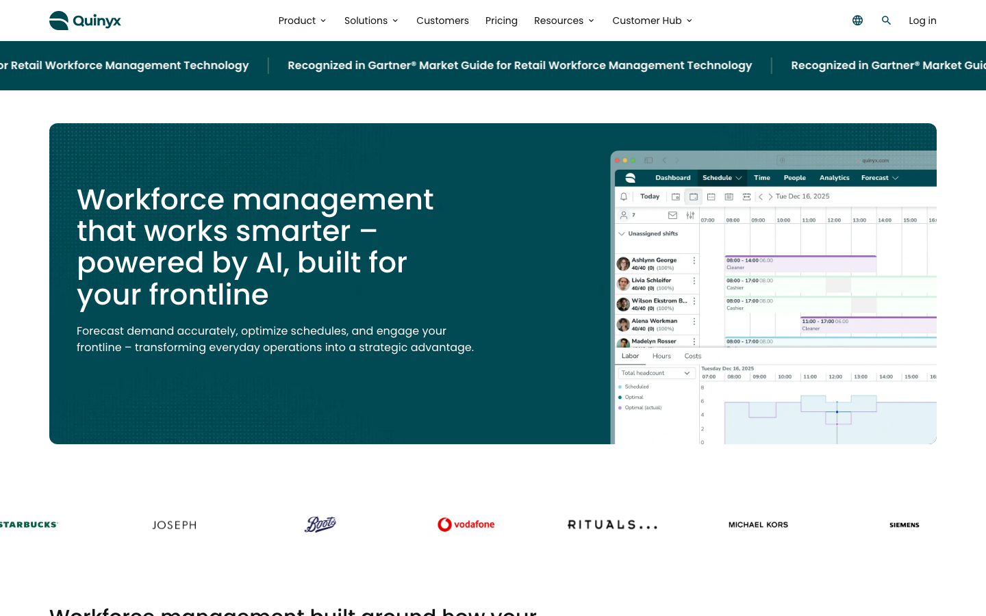Image resolution: width=986 pixels, height=616 pixels.
Task: Click the Today button in the schedule
Action: point(650,196)
